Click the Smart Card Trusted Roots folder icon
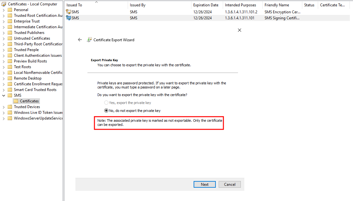 tap(10, 90)
